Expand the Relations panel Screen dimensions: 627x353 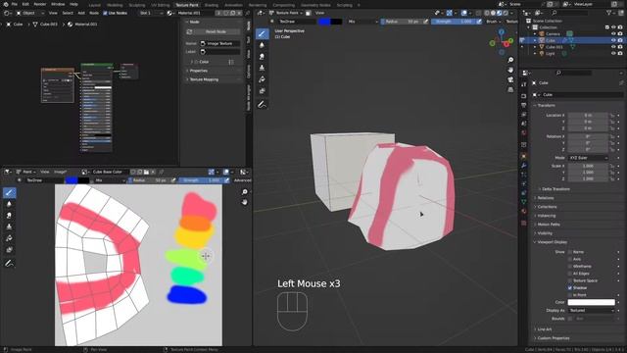pos(546,198)
